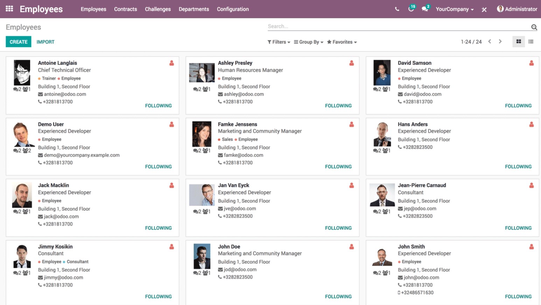Toggle FOLLOWING on Ashley Presley card
Image resolution: width=541 pixels, height=305 pixels.
[338, 106]
